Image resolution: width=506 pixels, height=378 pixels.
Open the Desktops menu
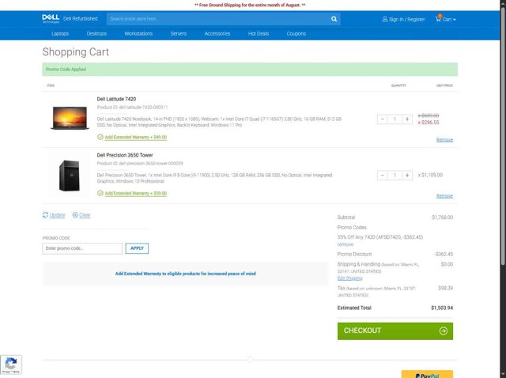96,33
